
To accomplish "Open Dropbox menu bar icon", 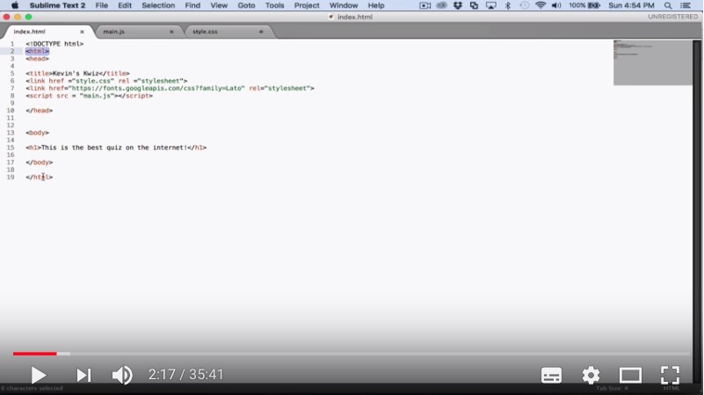I will (x=458, y=5).
